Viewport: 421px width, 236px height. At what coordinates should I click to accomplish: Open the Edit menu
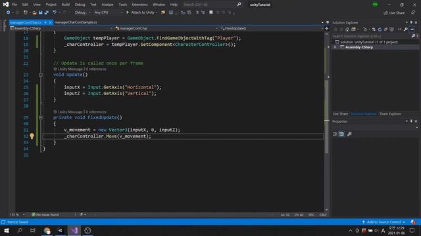[x=25, y=5]
